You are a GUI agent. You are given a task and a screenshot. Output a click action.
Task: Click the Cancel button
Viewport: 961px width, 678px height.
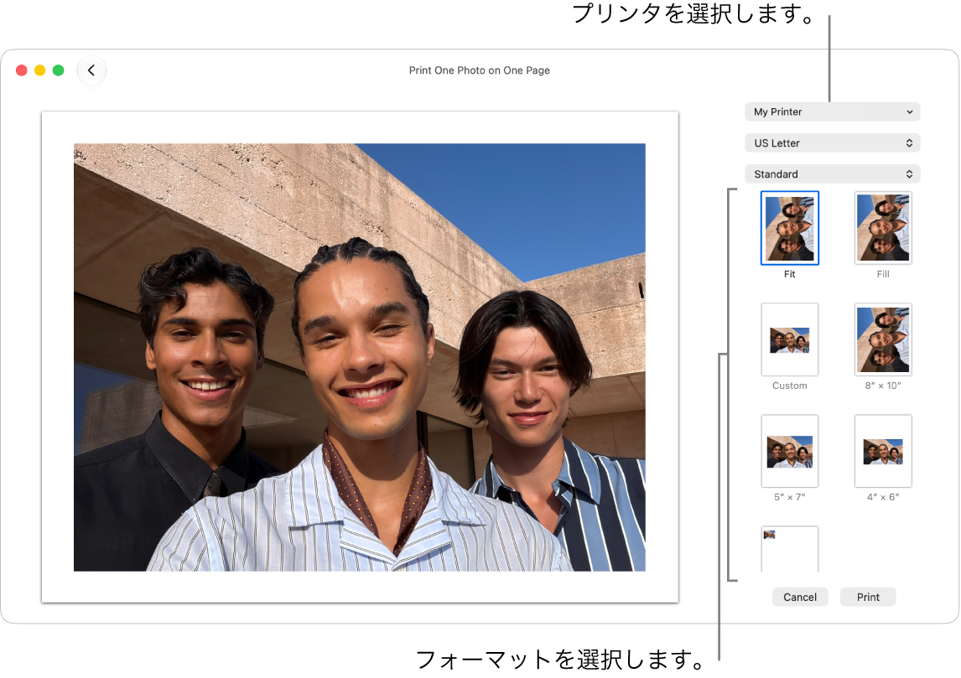point(800,598)
